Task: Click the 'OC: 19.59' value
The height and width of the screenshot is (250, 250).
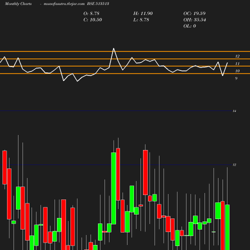Action: (x=194, y=13)
